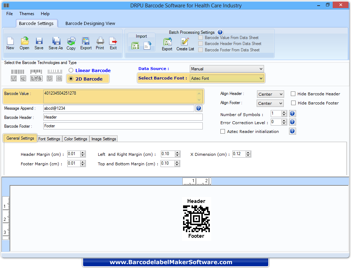Click the Create List icon
This screenshot has width=351, height=268.
[x=185, y=42]
